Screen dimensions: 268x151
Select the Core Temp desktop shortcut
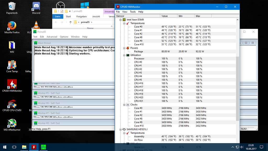coord(12,66)
